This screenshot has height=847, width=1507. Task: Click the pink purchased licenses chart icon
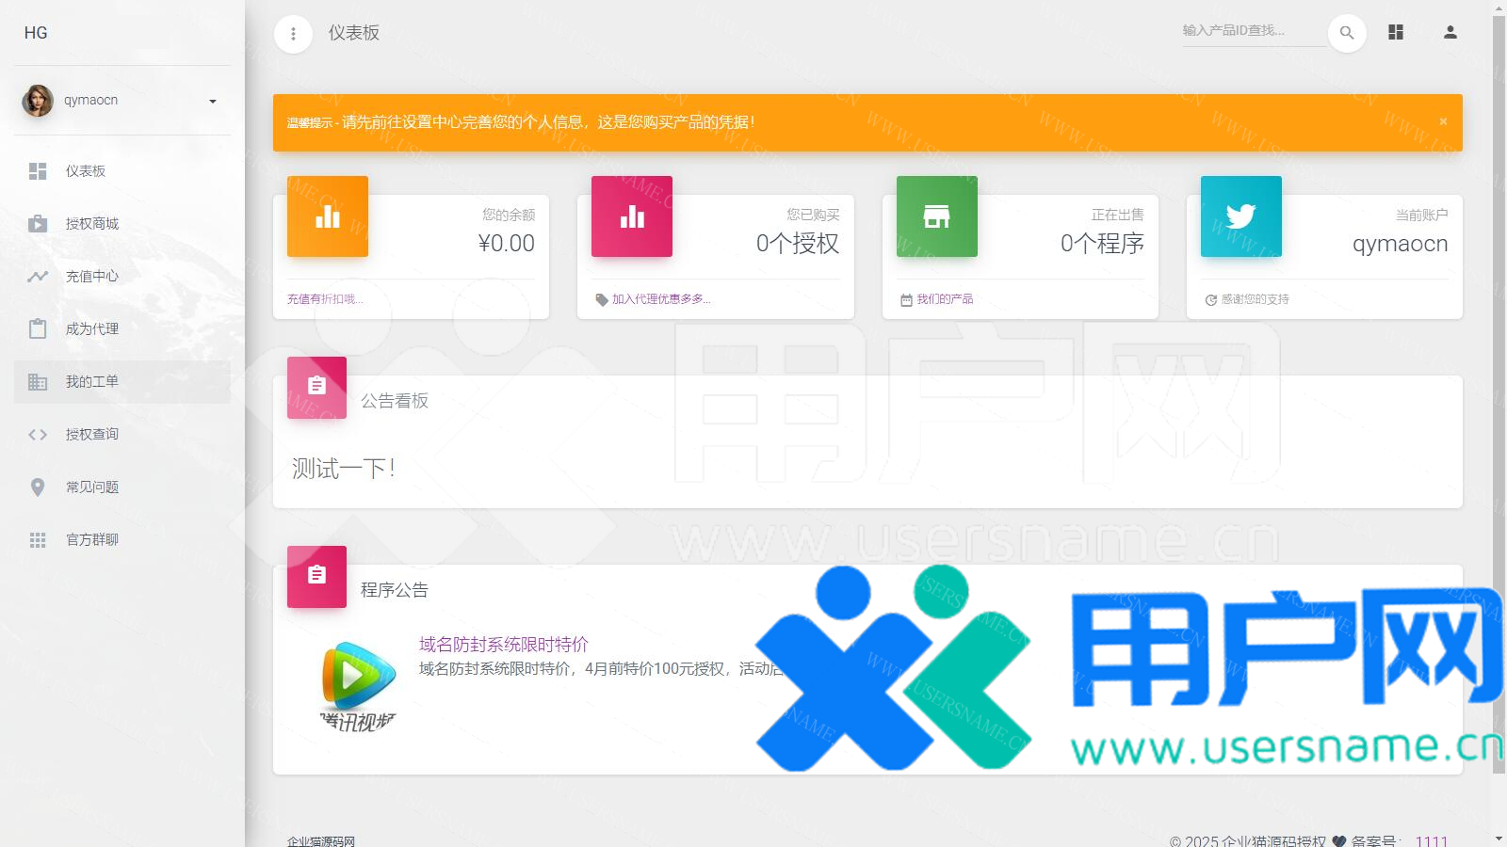(631, 216)
